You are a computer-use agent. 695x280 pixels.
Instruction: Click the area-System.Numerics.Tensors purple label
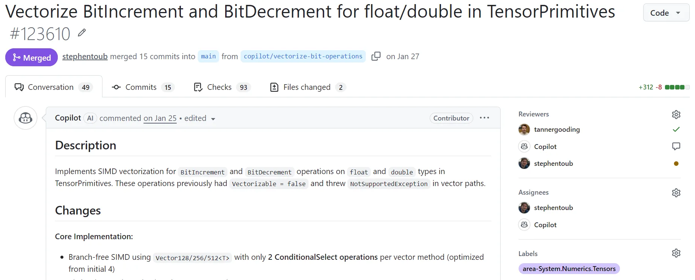point(569,269)
